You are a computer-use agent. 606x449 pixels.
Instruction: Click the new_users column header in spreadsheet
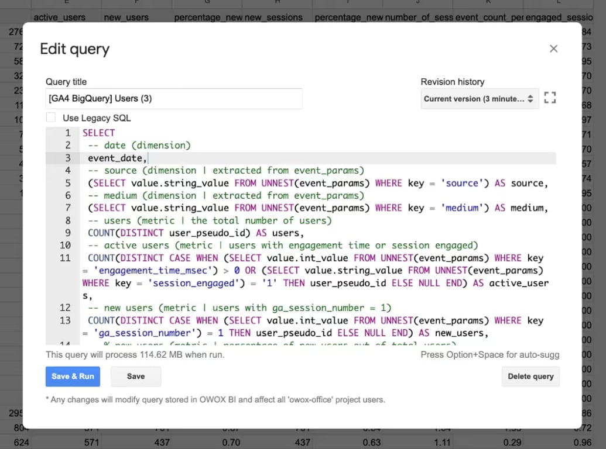126,18
